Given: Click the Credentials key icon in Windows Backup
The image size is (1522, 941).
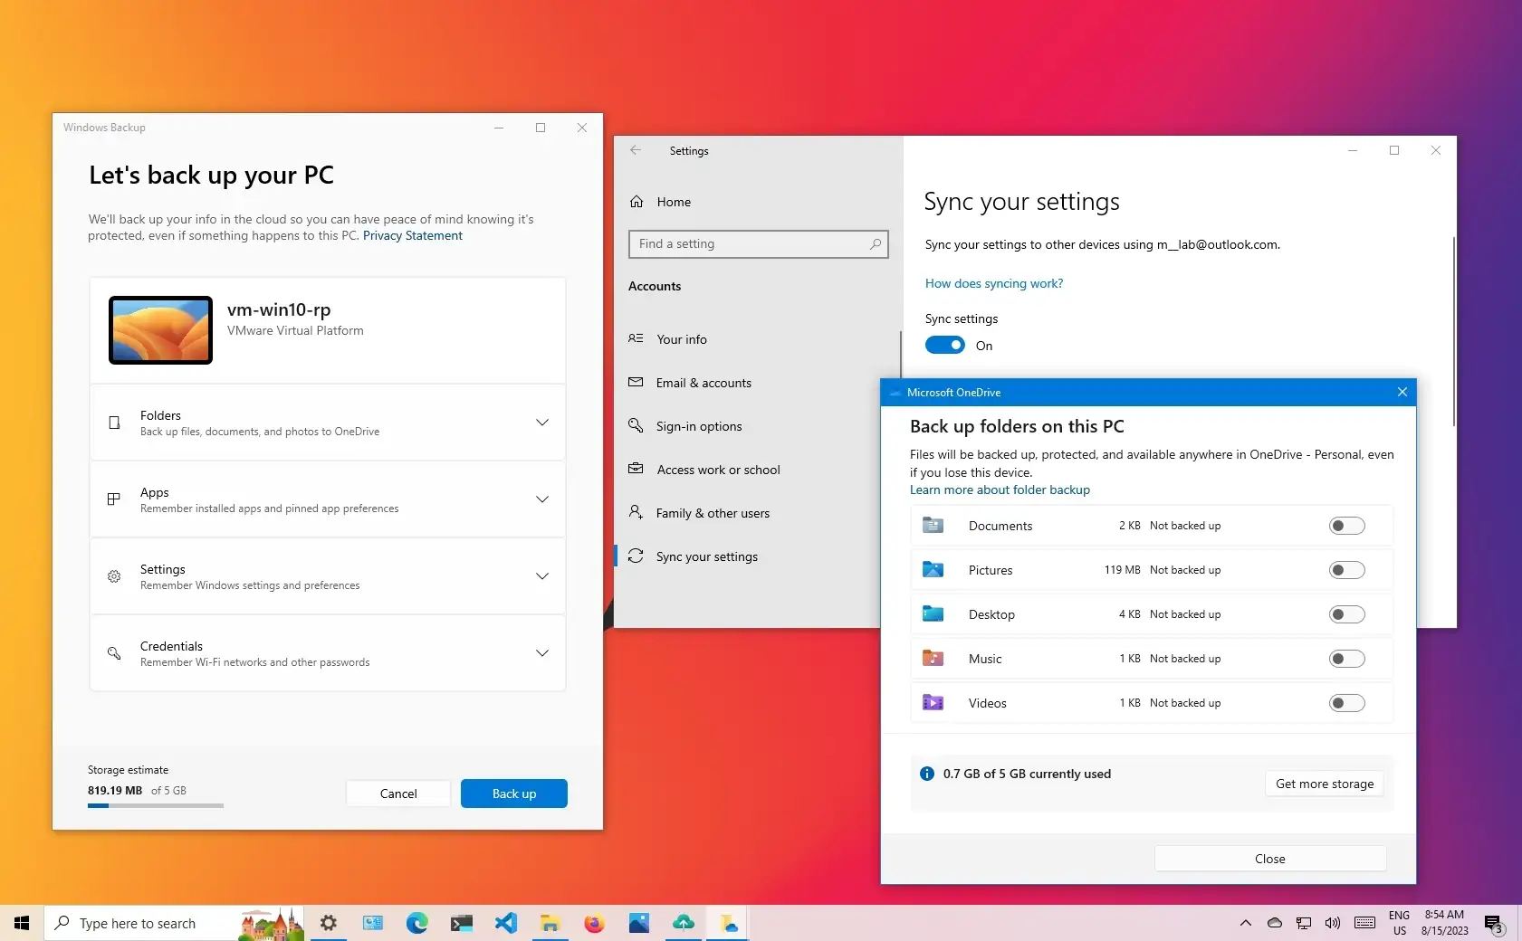Looking at the screenshot, I should click(x=114, y=653).
